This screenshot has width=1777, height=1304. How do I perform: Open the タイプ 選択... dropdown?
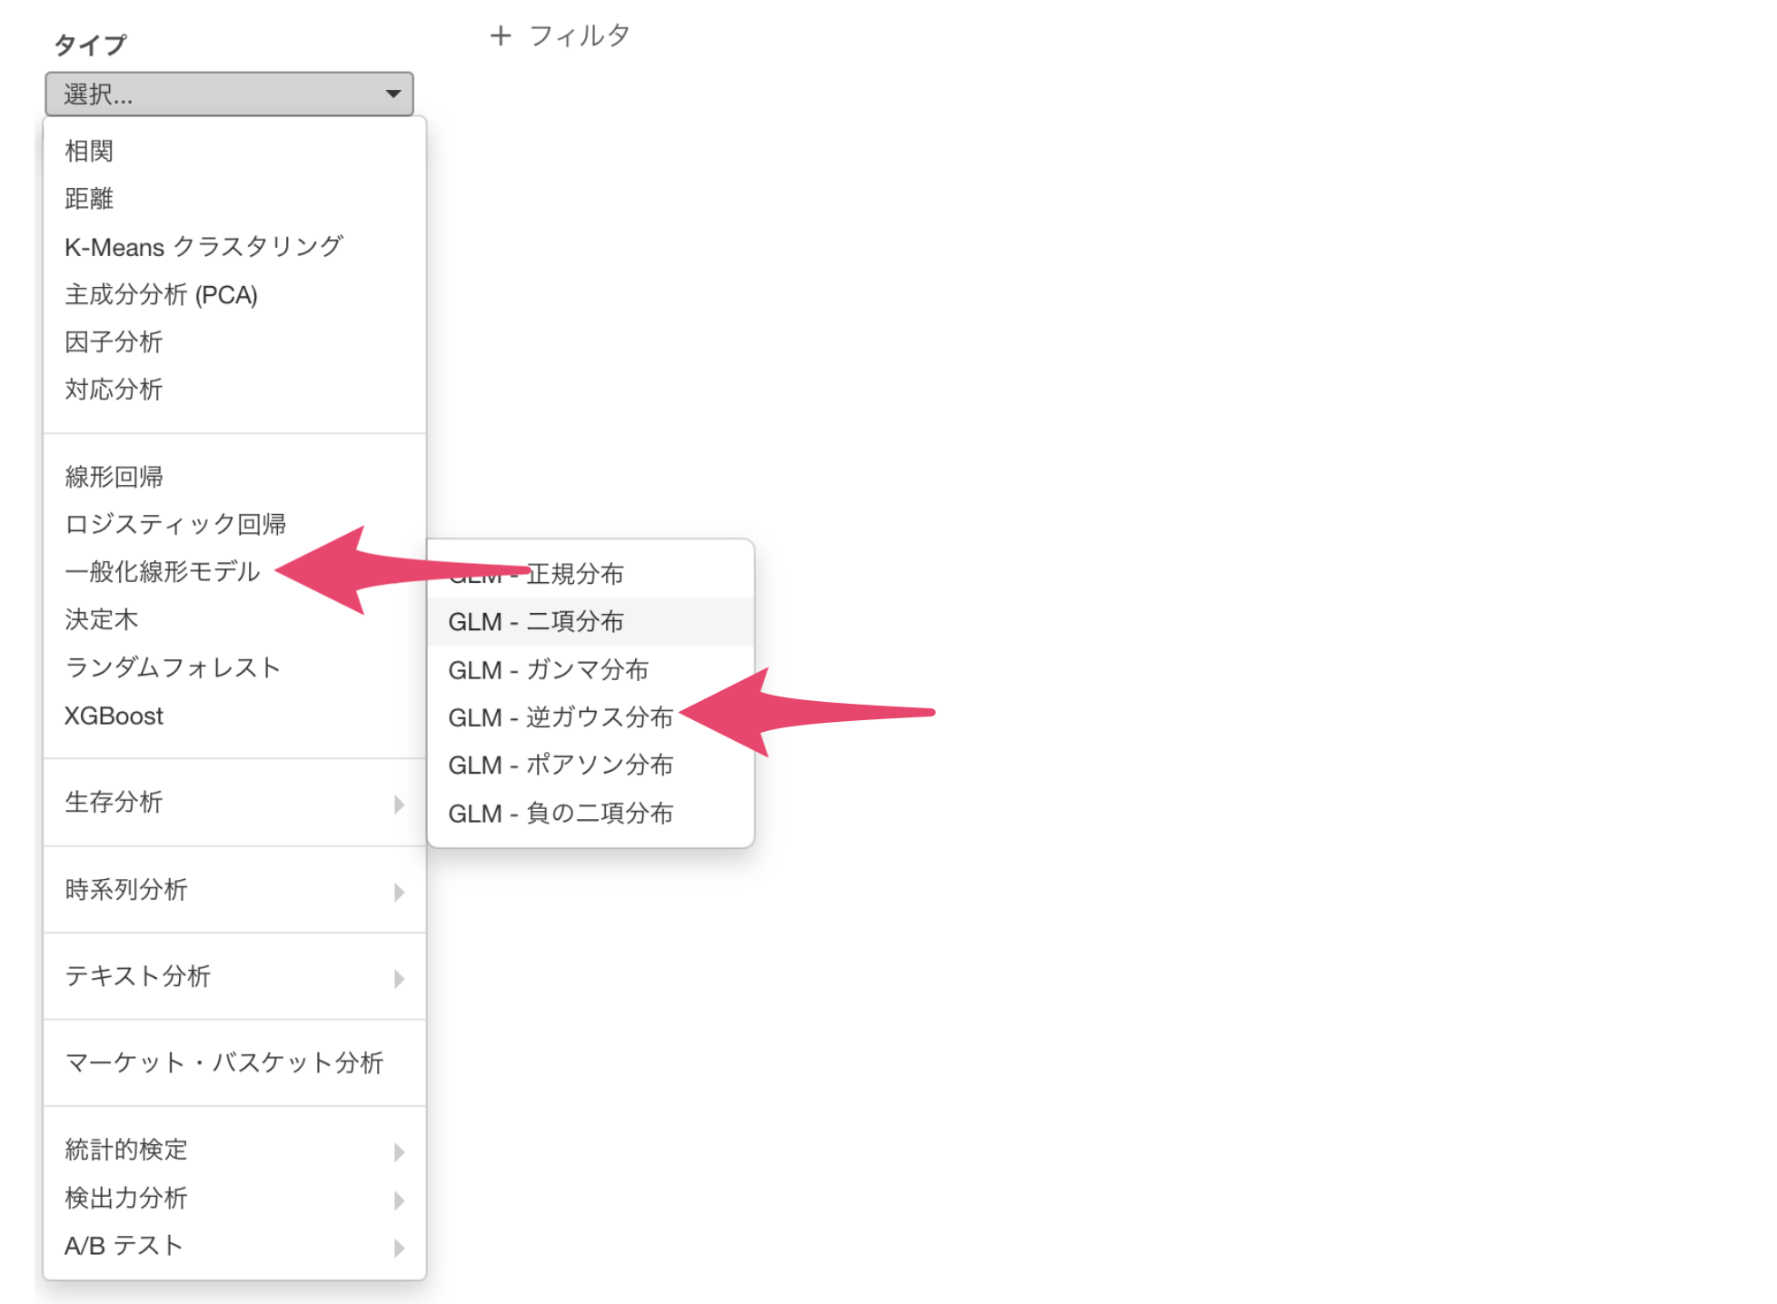coord(229,94)
